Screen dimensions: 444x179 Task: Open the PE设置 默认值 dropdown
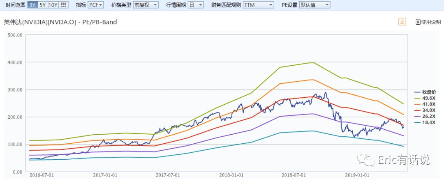(314, 5)
